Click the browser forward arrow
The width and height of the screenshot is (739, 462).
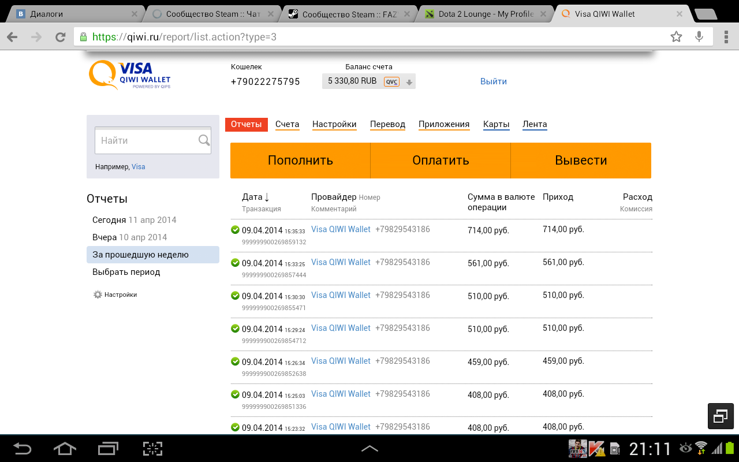point(36,37)
